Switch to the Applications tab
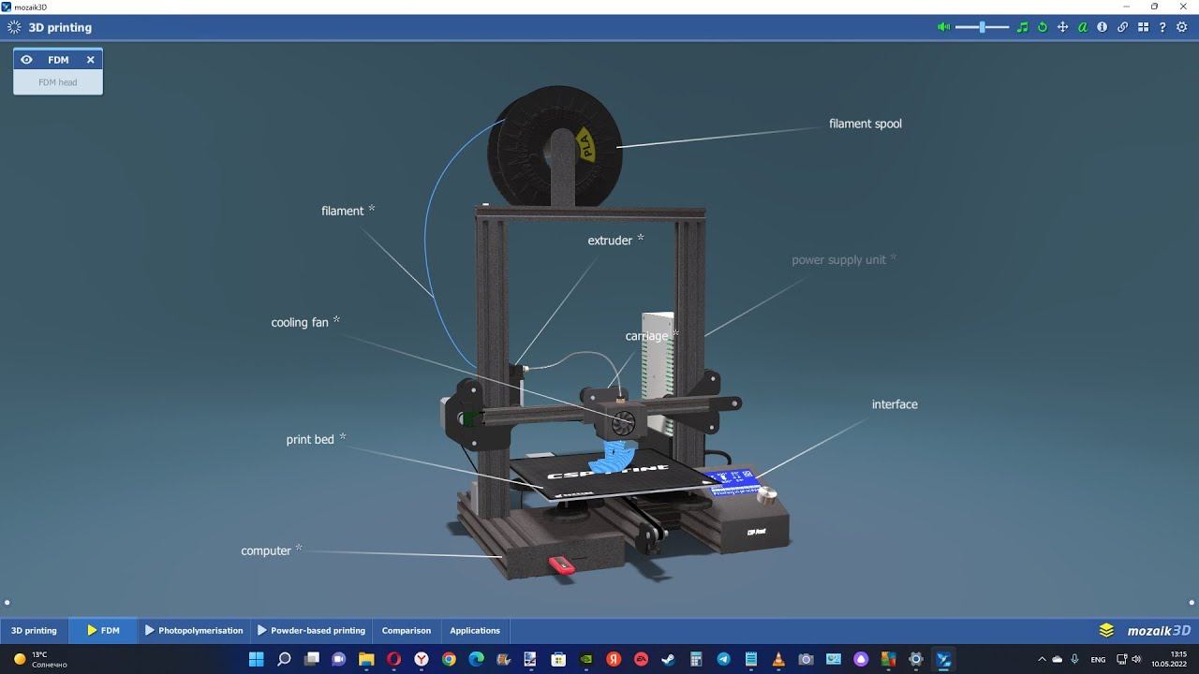This screenshot has width=1199, height=674. point(475,630)
